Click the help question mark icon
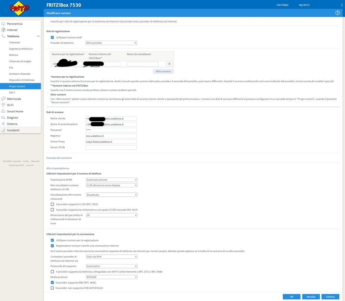Image resolution: width=345 pixels, height=301 pixels. click(337, 13)
